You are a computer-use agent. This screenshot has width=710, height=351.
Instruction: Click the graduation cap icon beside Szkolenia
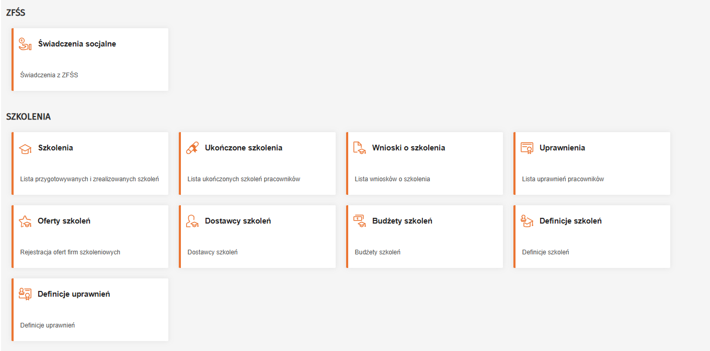point(25,148)
